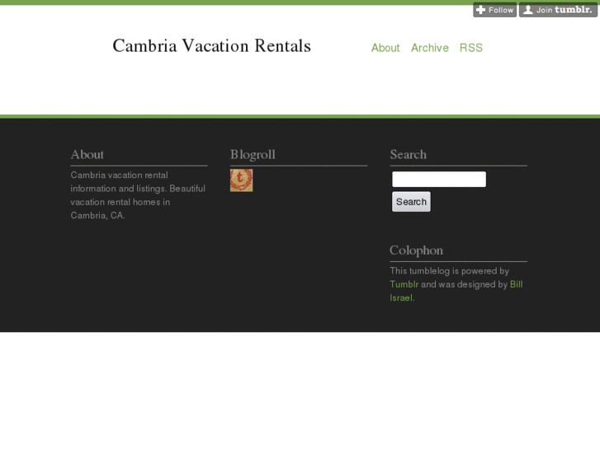Select the Search section heading

[x=408, y=154]
